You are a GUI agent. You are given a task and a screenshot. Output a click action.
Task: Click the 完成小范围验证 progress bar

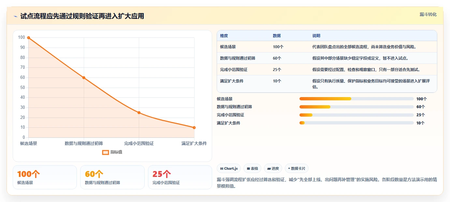pyautogui.click(x=356, y=115)
